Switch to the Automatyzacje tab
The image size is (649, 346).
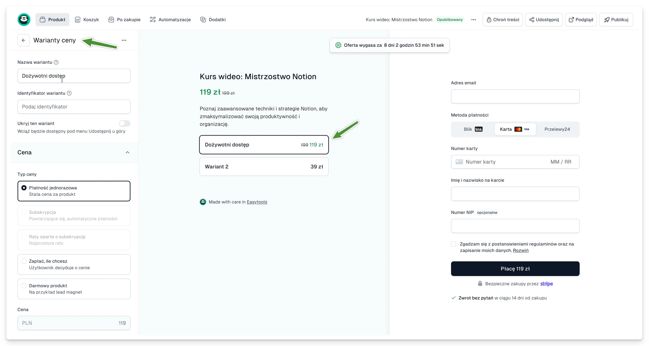(170, 19)
